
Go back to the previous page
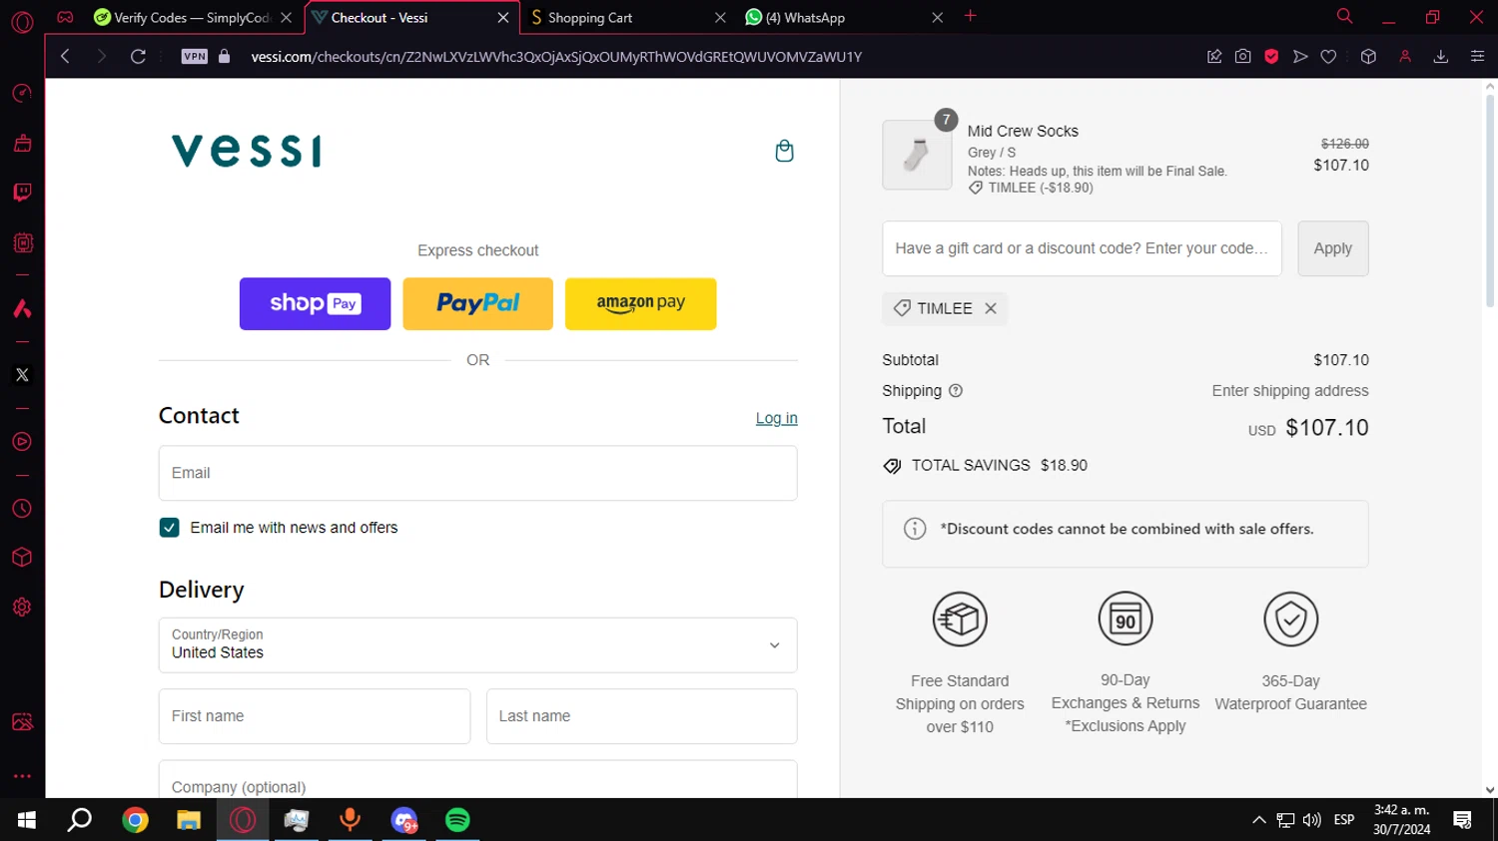pos(65,57)
